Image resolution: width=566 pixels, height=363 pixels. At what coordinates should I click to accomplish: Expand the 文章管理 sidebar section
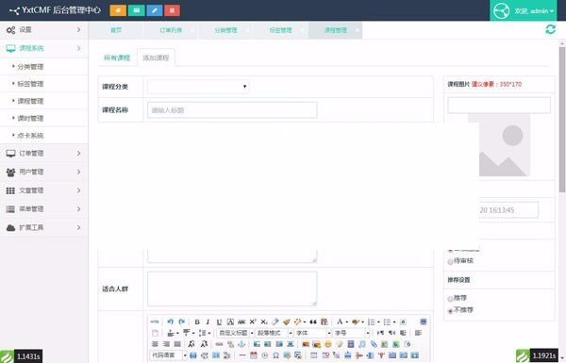pyautogui.click(x=43, y=190)
